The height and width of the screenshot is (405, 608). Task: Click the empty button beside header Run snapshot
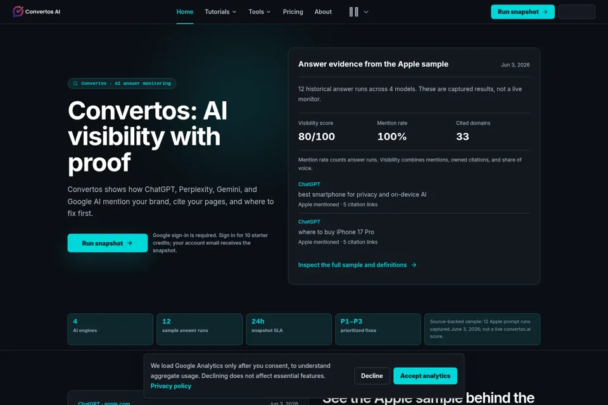coord(576,11)
